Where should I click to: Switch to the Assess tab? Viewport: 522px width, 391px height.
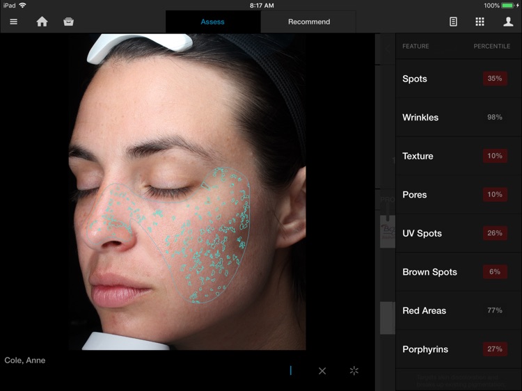[213, 22]
